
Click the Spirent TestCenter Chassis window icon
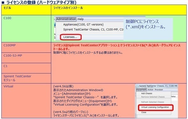(x=137, y=86)
